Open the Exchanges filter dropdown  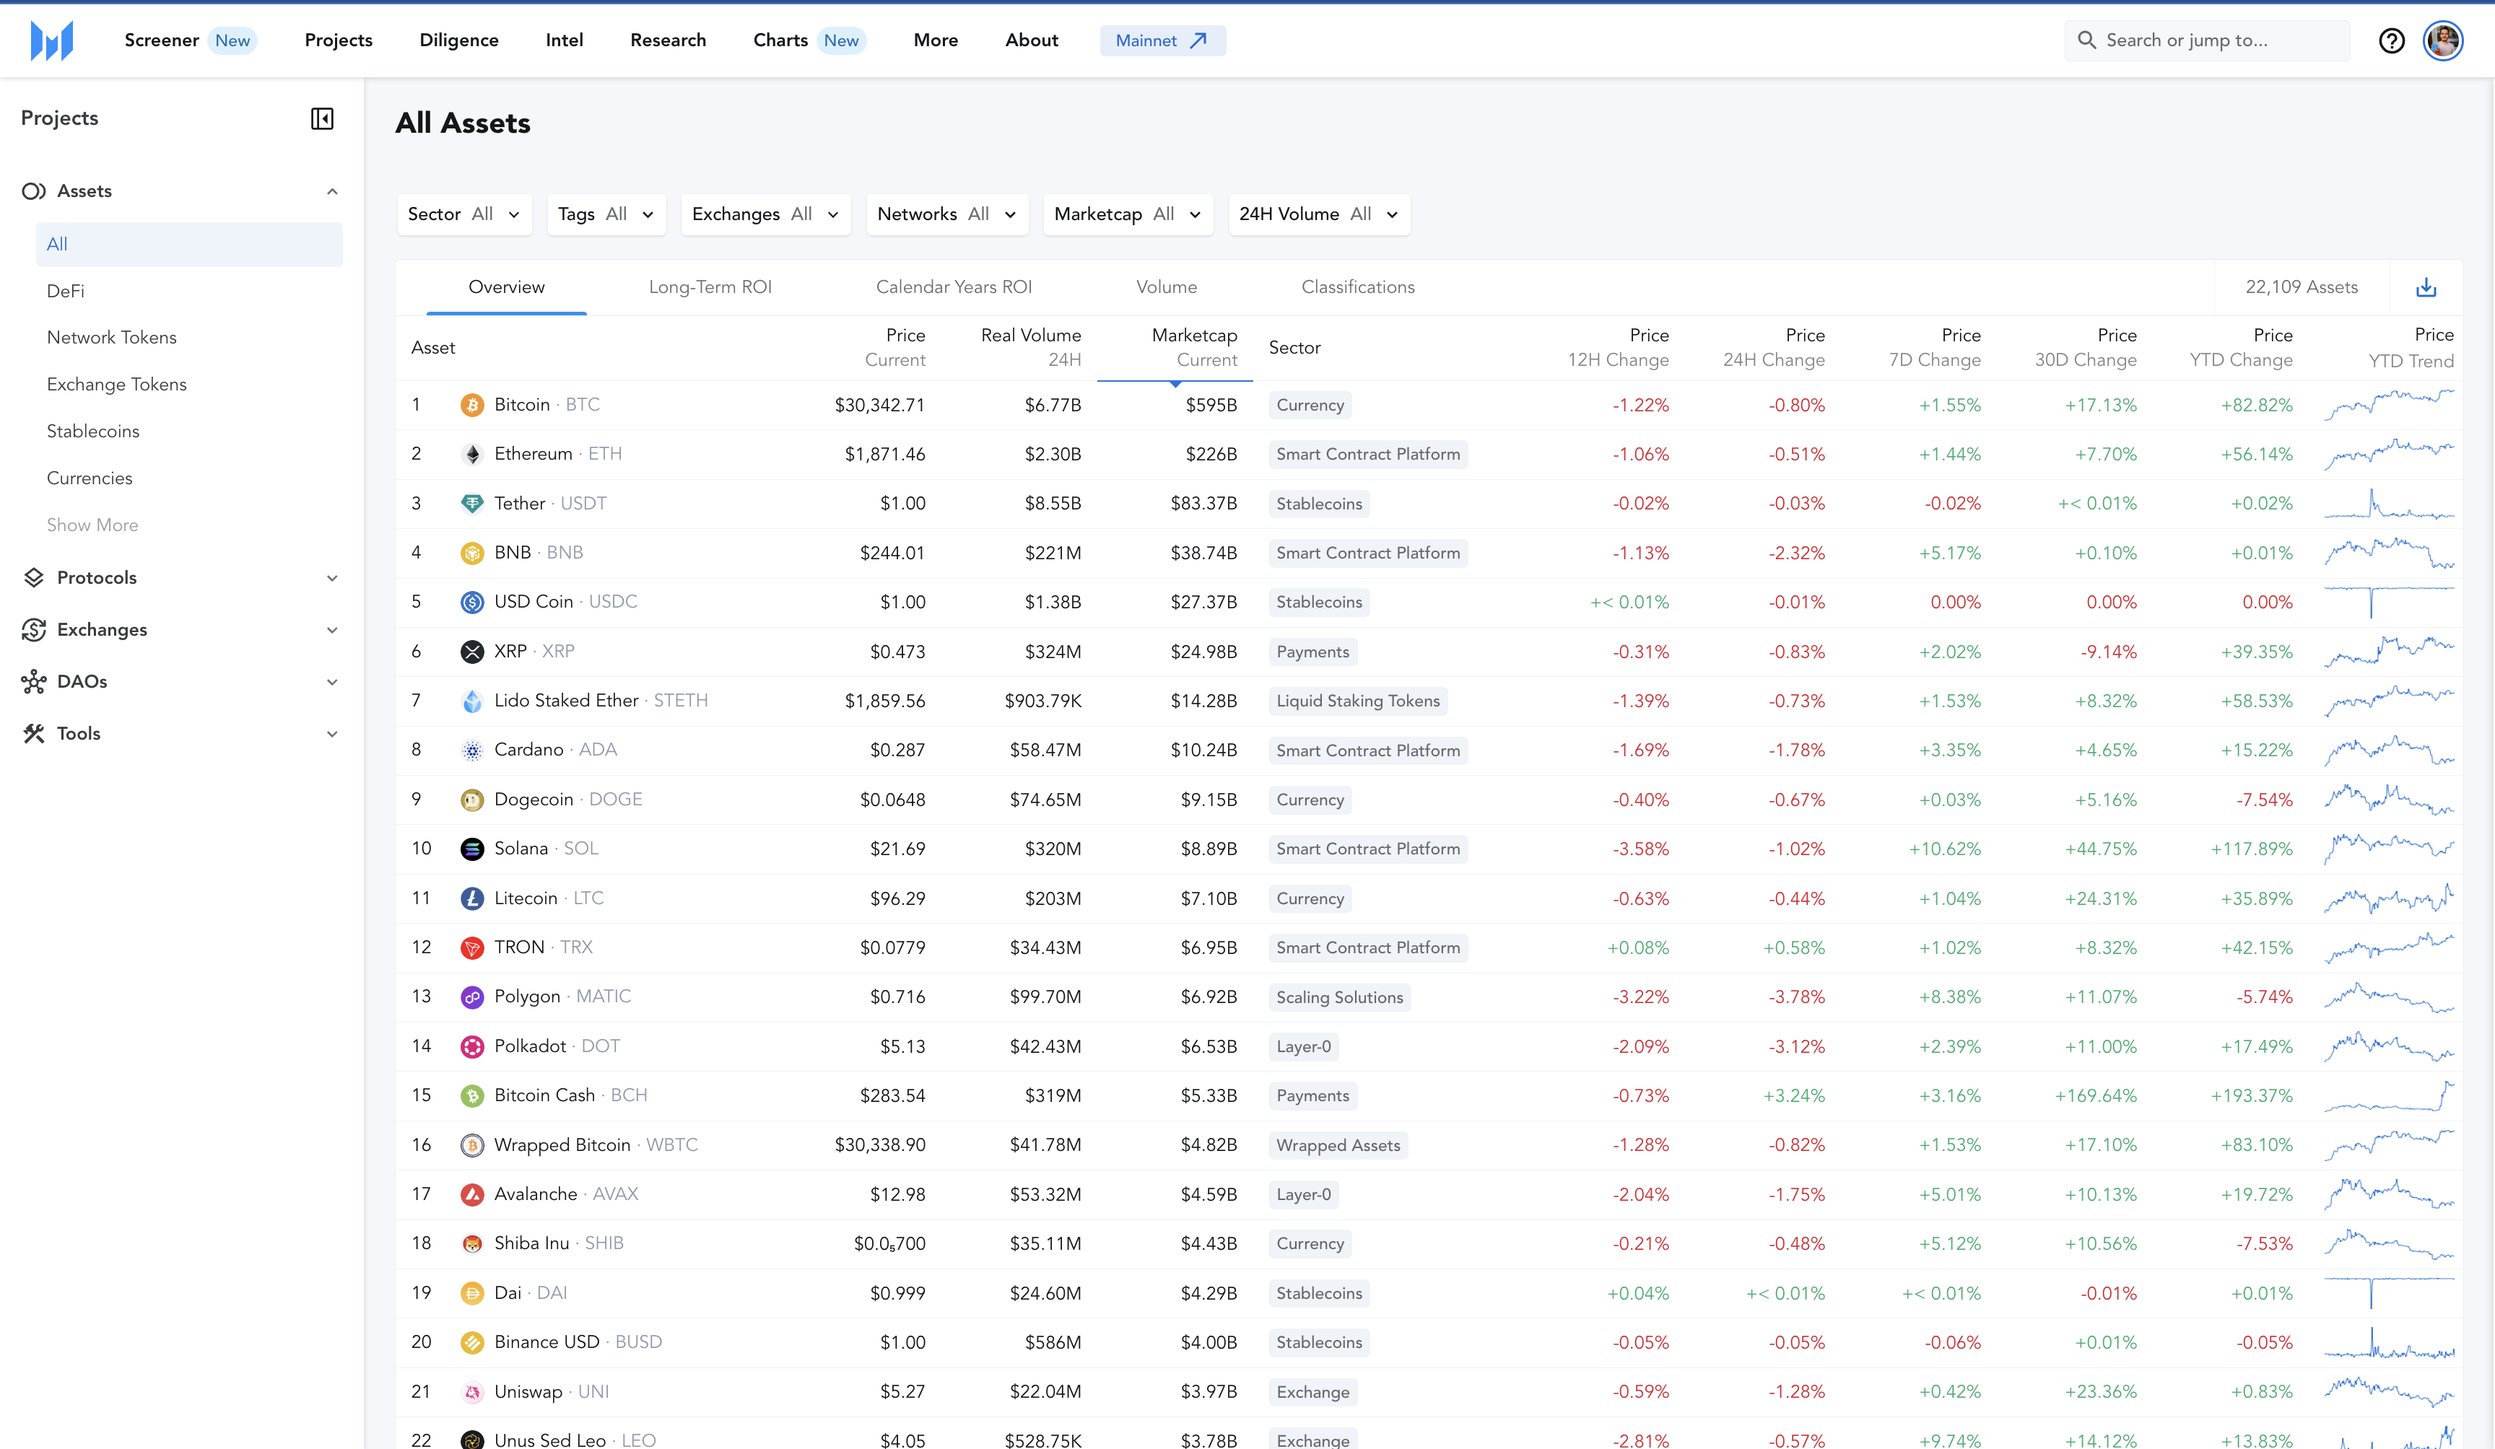[x=765, y=214]
